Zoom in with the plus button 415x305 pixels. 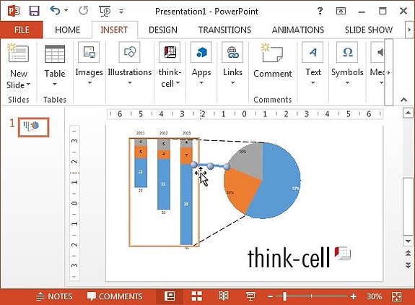click(354, 296)
